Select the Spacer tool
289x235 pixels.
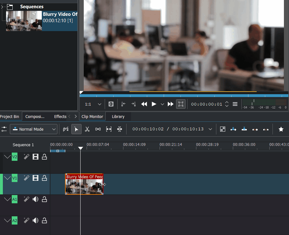[x=98, y=129]
